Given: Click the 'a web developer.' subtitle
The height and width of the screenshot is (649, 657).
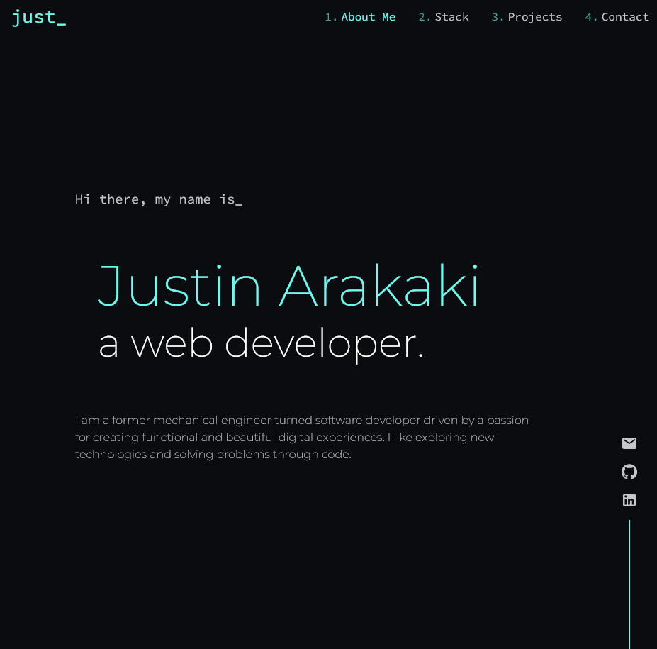Looking at the screenshot, I should (x=261, y=343).
